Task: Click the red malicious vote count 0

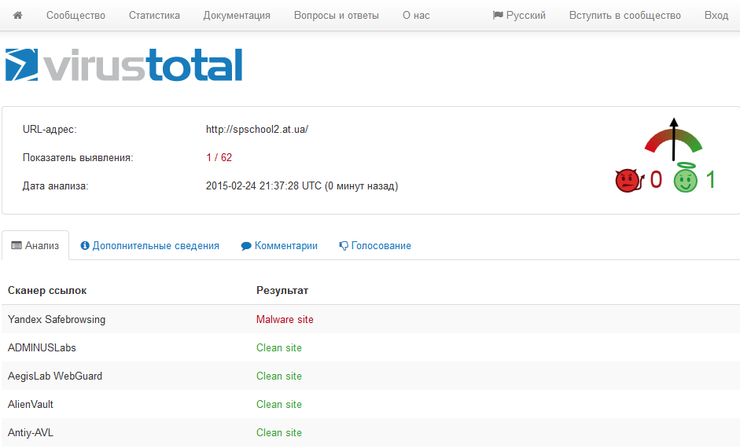Action: point(656,180)
